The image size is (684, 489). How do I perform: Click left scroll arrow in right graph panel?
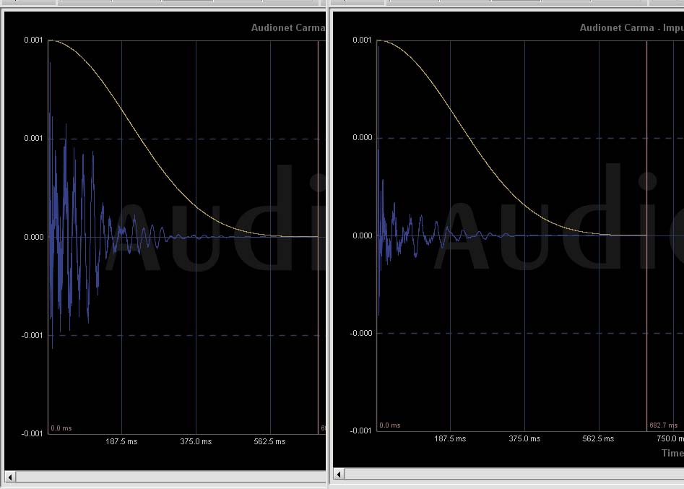point(339,475)
